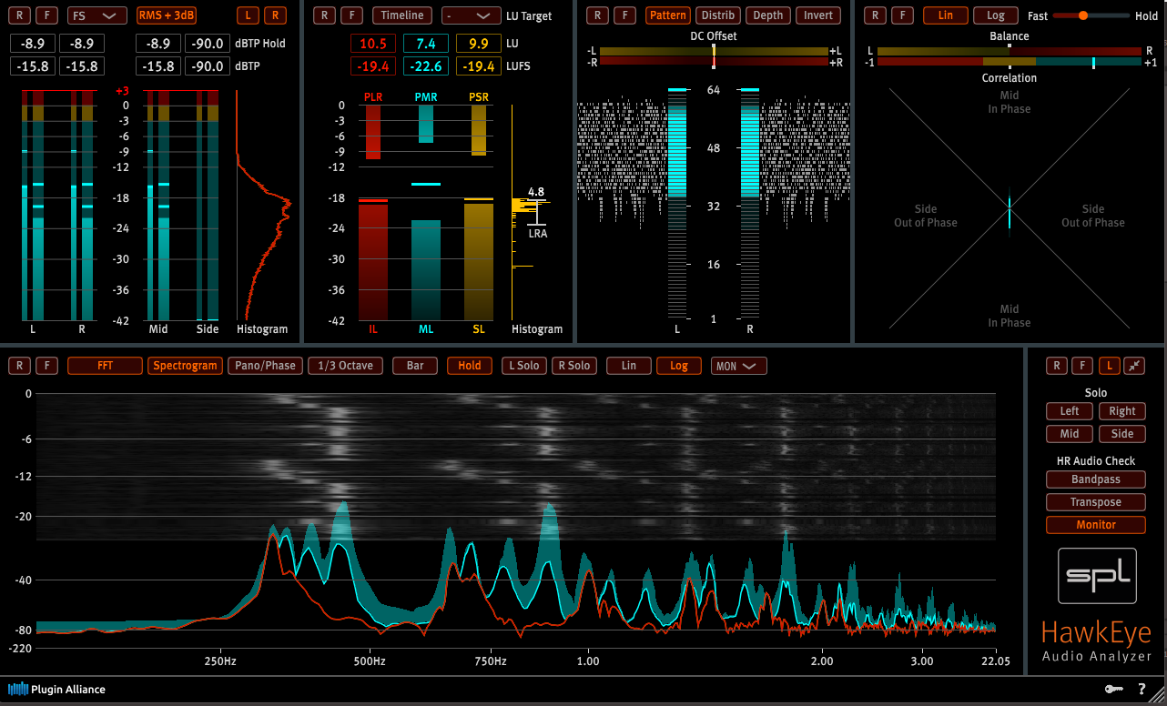Screen dimensions: 1167x706
Task: Click the R button left of the FFT button
Action: pyautogui.click(x=19, y=366)
